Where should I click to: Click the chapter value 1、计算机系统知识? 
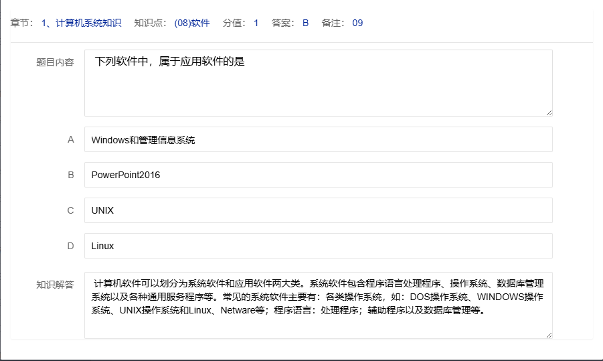pos(81,23)
